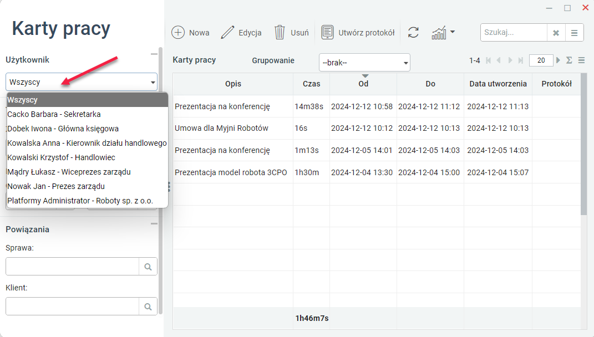The width and height of the screenshot is (594, 337).
Task: Select Nowak Jan - Prezes zarządu
Action: coord(87,186)
